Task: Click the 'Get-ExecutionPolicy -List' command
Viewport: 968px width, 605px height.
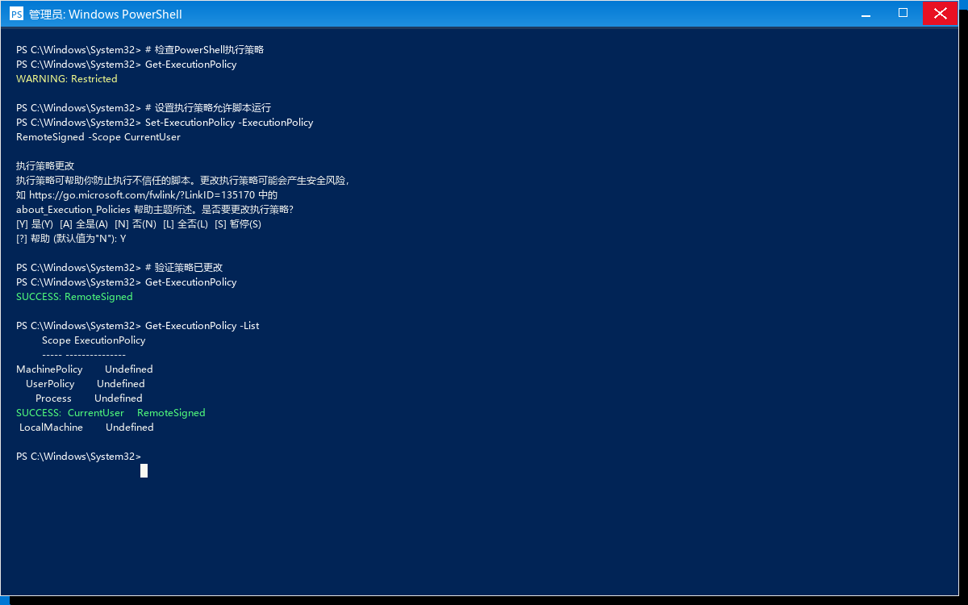Action: [202, 326]
